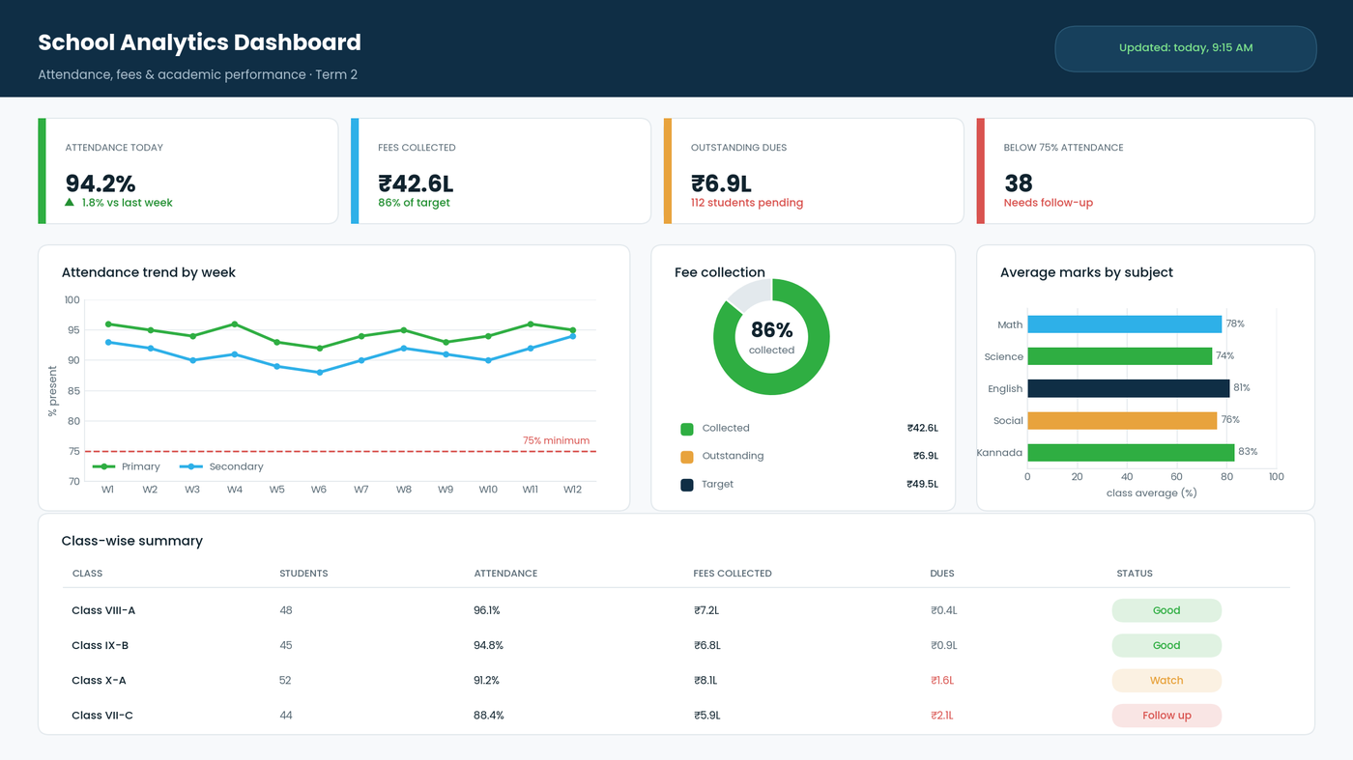Screen dimensions: 1353x760
Task: Click the Kannada bar in marks chart
Action: (1131, 452)
